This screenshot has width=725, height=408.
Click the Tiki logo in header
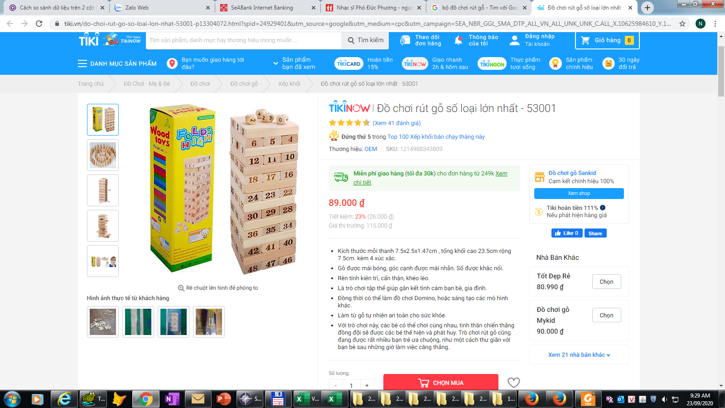[x=88, y=40]
